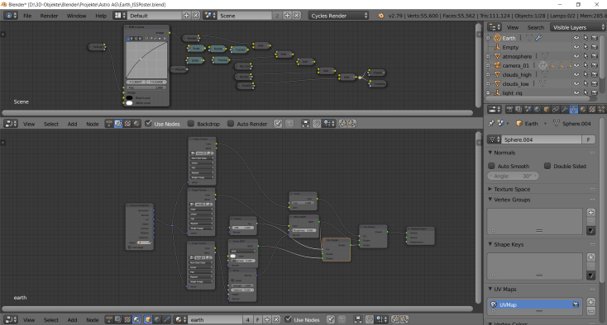Click the pin icon beside Earth breadcrumb in properties
The height and width of the screenshot is (325, 607).
(491, 124)
